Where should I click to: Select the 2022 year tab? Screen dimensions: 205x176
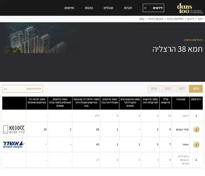click(196, 89)
